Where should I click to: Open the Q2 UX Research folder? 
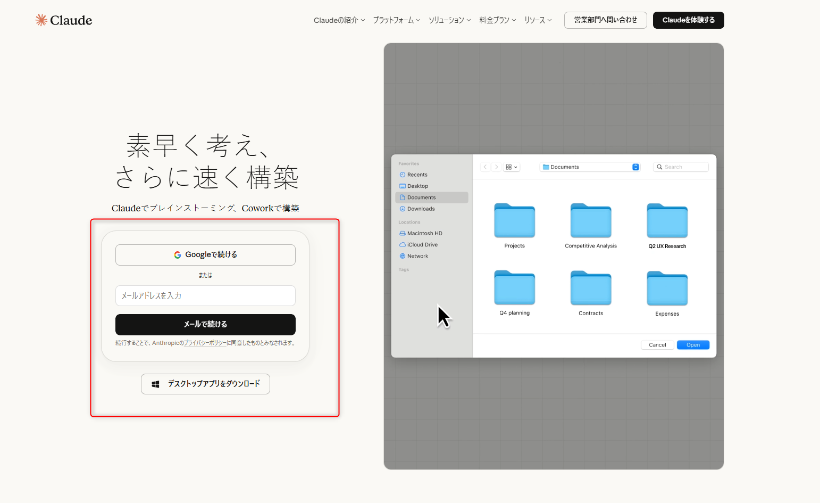pos(667,221)
